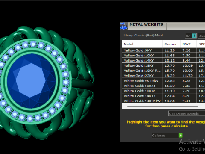Click the Metal Weights scale icon

point(124,26)
